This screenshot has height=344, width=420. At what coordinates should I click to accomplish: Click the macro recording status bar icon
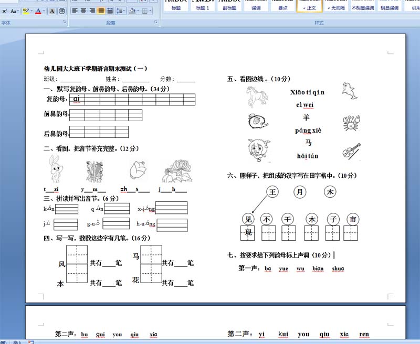point(31,342)
